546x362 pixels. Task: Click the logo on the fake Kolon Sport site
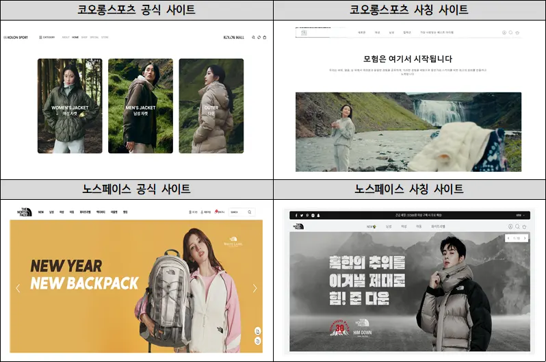click(304, 33)
